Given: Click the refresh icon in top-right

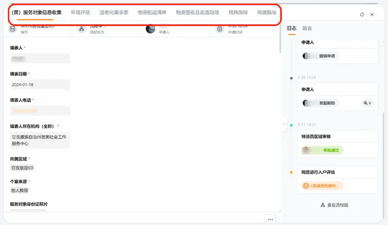Looking at the screenshot, I should click(x=362, y=15).
